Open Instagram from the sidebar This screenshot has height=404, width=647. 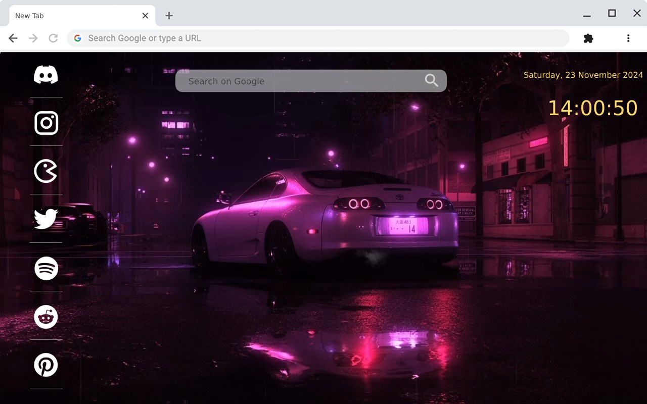46,123
